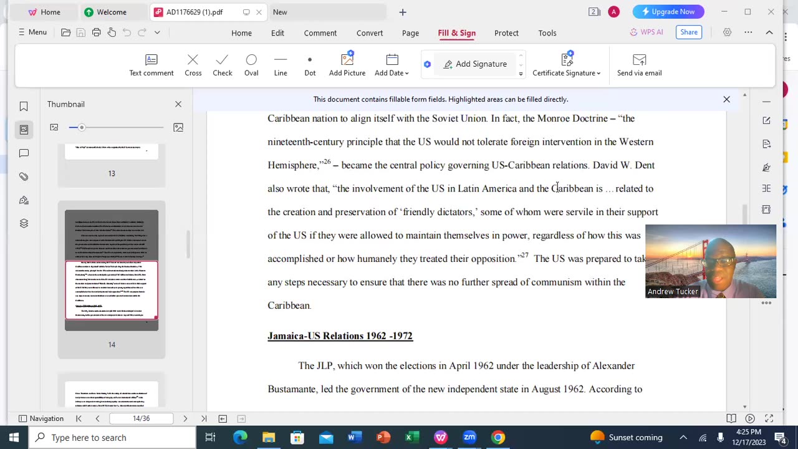Screen dimensions: 798x449
Task: Enlarge thumbnails with large image icon
Action: [178, 127]
